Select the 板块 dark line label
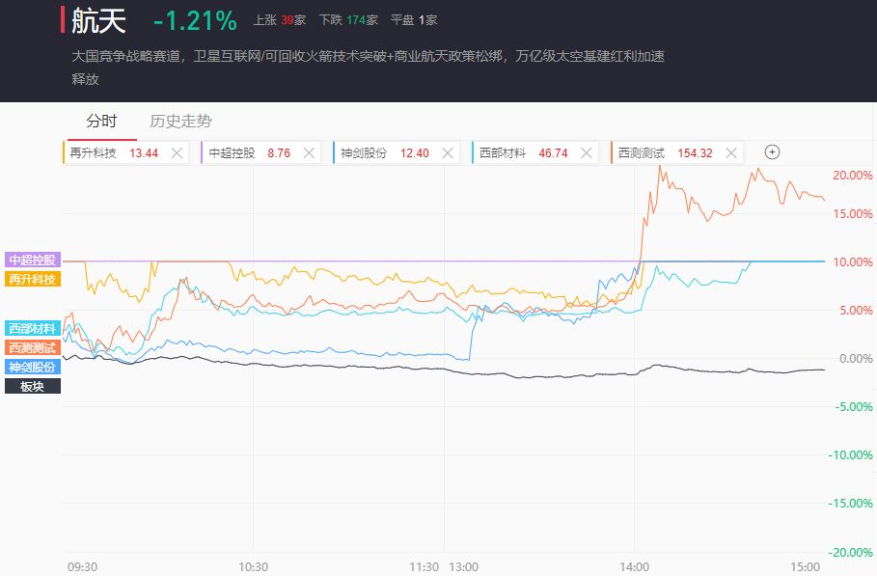The height and width of the screenshot is (576, 877). pyautogui.click(x=33, y=386)
